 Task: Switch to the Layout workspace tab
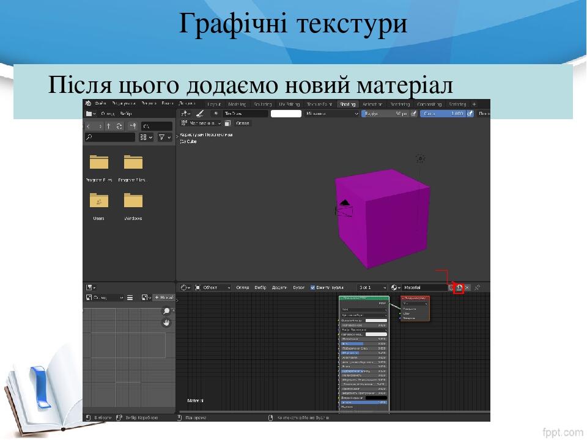[214, 105]
